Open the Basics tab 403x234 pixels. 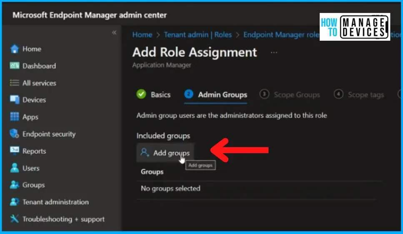pyautogui.click(x=153, y=95)
